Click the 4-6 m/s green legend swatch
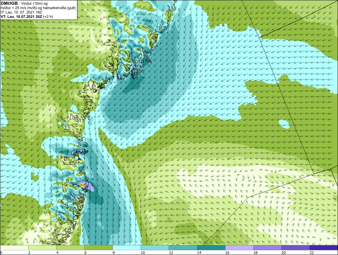 70,248
